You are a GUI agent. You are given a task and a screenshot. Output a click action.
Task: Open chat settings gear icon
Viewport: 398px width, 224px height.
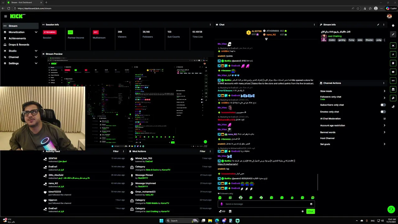coord(303,212)
